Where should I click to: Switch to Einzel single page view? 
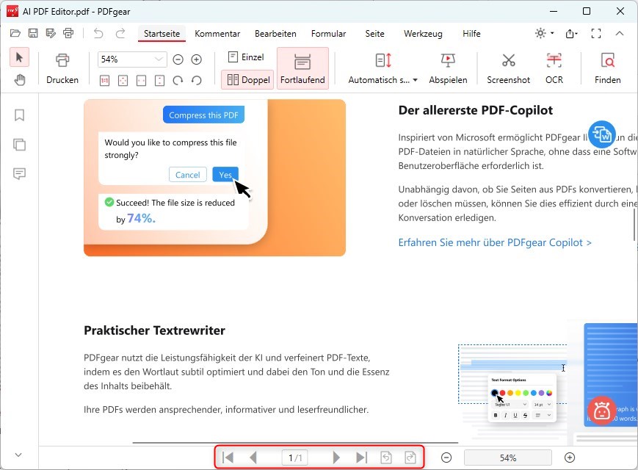click(246, 57)
